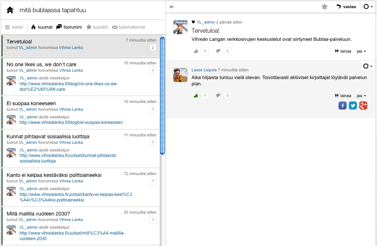Click the no-one-likes-us-we-don't-care blog URL
This screenshot has width=377, height=246.
pyautogui.click(x=69, y=86)
